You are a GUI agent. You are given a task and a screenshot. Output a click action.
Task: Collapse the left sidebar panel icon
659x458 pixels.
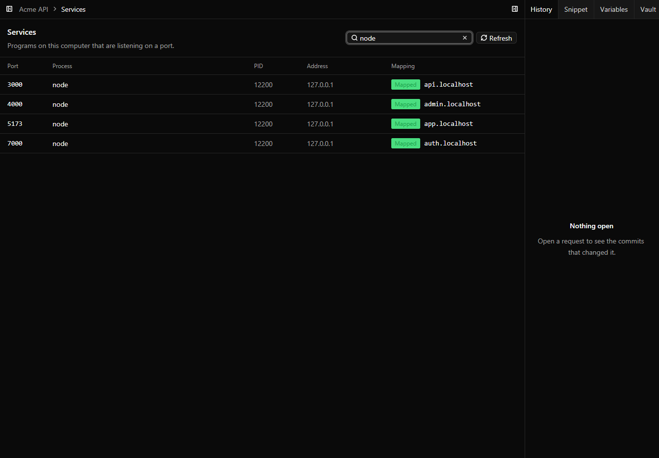click(x=9, y=9)
